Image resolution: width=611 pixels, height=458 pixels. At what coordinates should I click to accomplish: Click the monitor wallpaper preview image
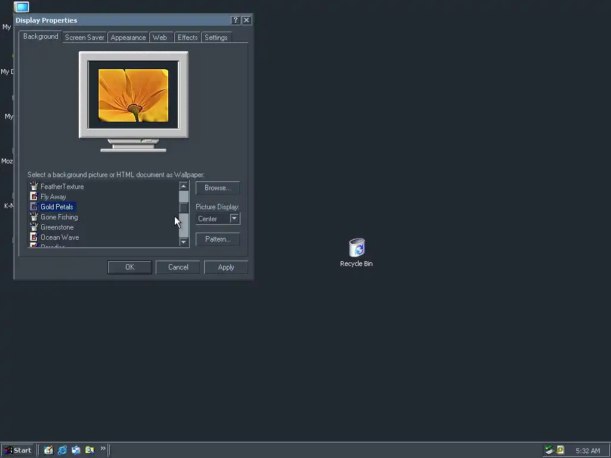coord(133,95)
